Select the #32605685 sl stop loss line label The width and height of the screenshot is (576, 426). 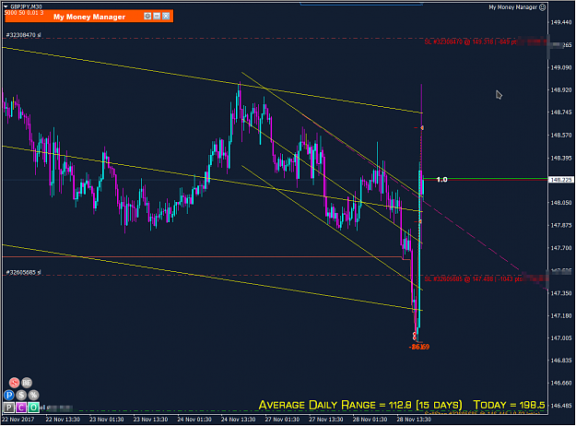pos(24,273)
